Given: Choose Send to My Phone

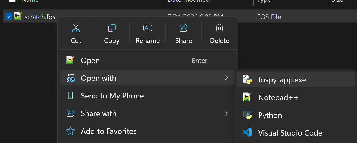Looking at the screenshot, I should (x=147, y=96).
